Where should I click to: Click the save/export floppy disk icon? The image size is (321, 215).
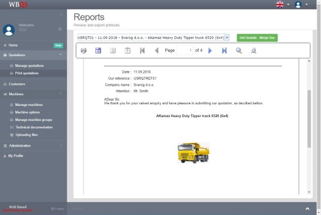click(98, 50)
